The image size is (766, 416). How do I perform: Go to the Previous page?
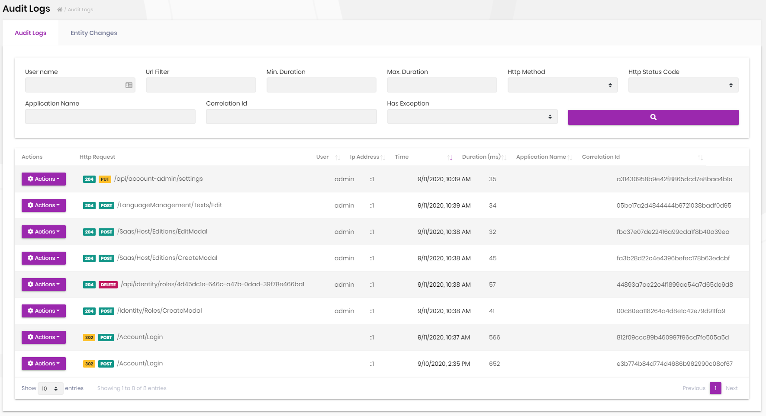point(694,388)
